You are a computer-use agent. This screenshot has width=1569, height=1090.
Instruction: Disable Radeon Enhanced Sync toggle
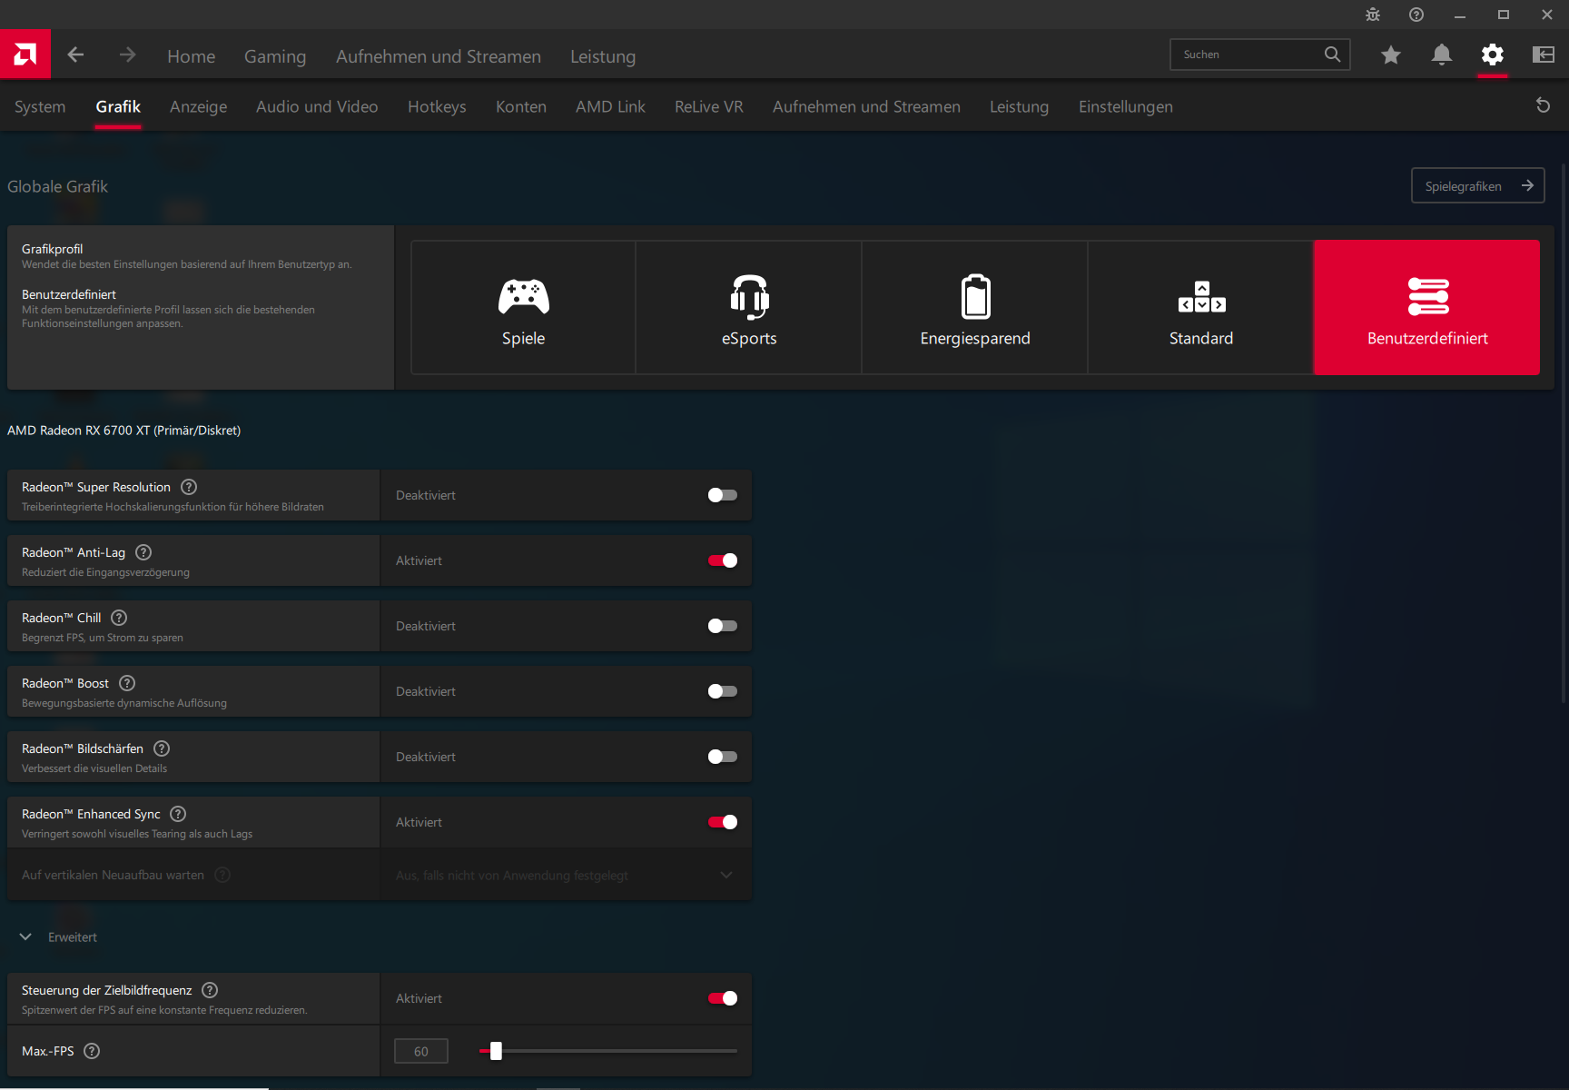pos(723,822)
